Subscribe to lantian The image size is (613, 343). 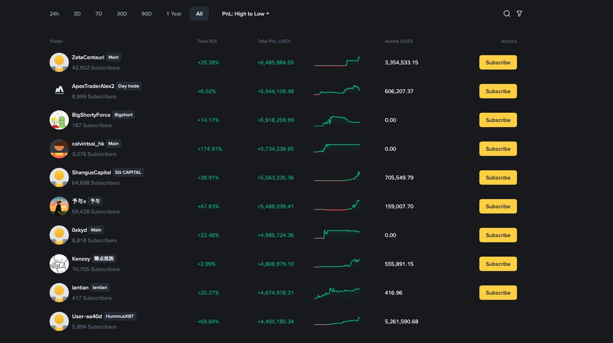[498, 292]
